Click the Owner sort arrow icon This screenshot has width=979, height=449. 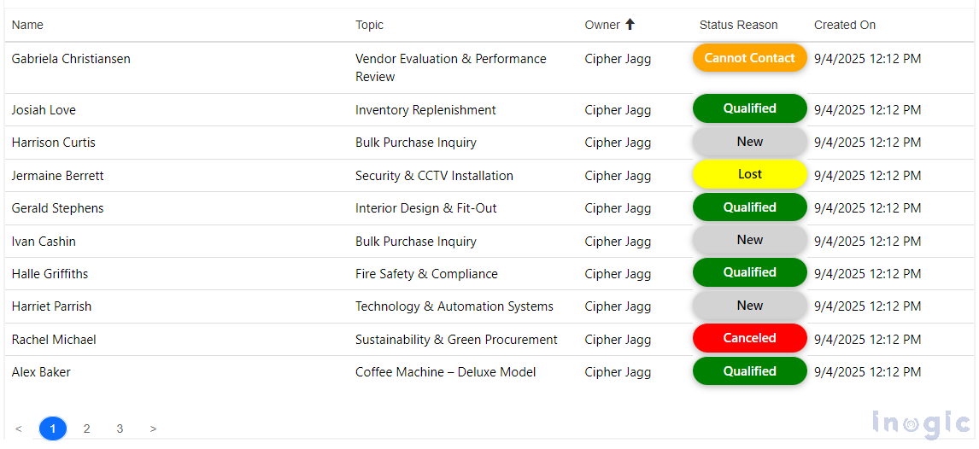pyautogui.click(x=630, y=25)
